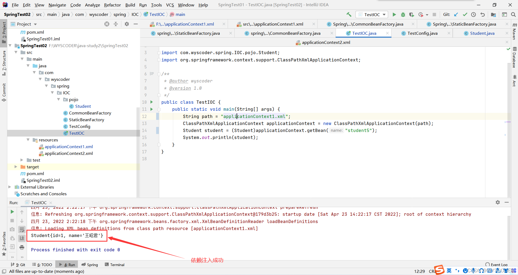This screenshot has width=518, height=275.
Task: Switch to applicationContext2.xml tab
Action: point(326,42)
